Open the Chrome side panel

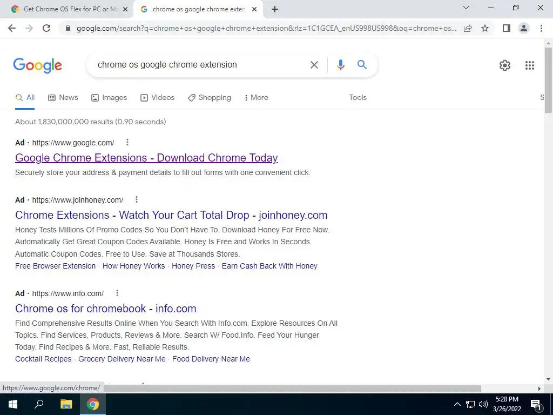(x=507, y=28)
